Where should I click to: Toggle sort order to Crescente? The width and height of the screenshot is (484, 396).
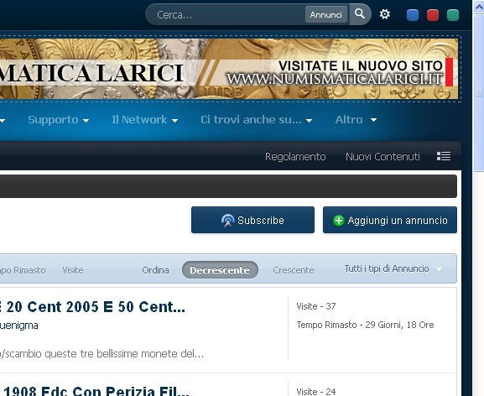[294, 270]
